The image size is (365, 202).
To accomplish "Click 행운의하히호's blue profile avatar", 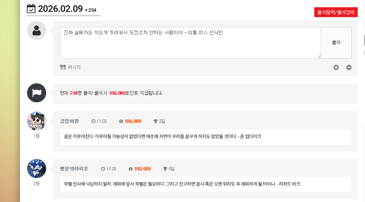I will (37, 169).
